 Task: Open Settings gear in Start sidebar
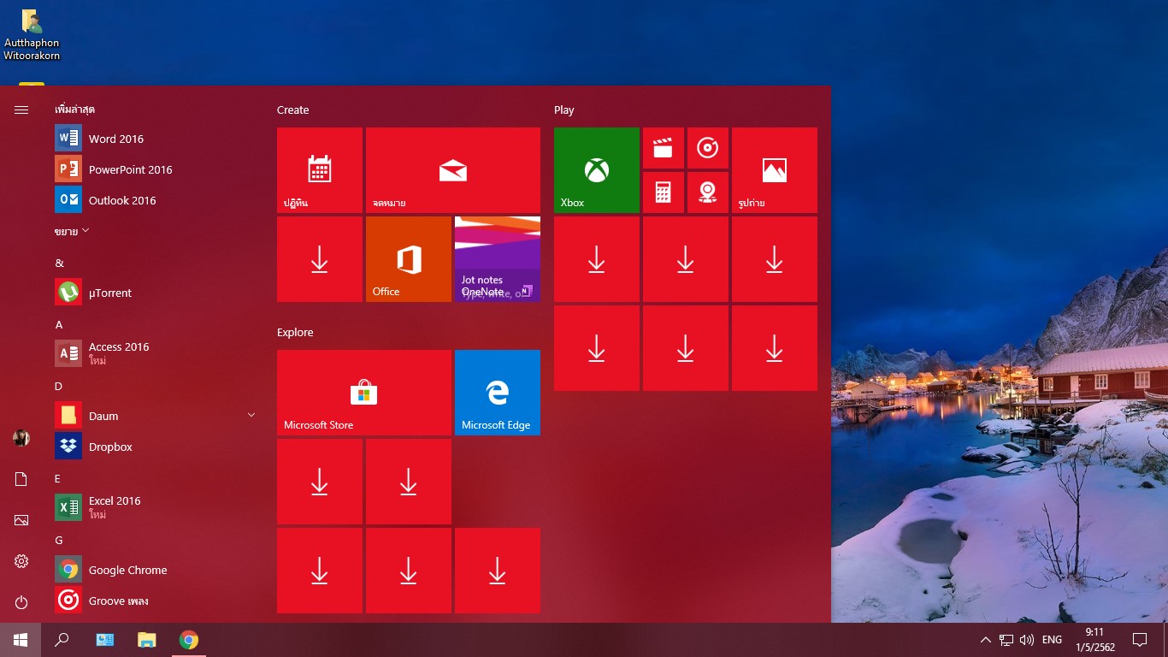[x=21, y=561]
